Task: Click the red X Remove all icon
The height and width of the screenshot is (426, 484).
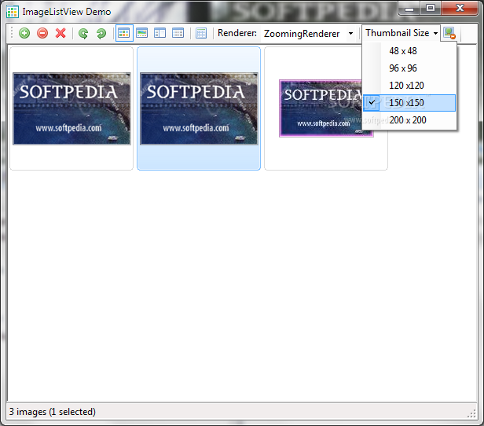Action: tap(60, 33)
